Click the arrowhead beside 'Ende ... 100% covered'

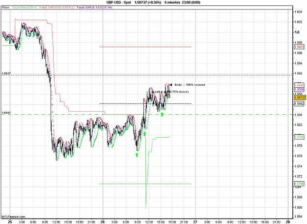[x=171, y=85]
